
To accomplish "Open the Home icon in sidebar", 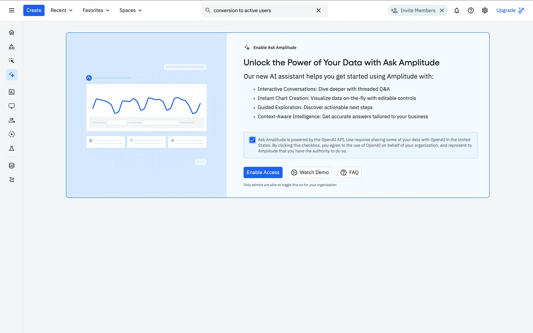I will (11, 32).
